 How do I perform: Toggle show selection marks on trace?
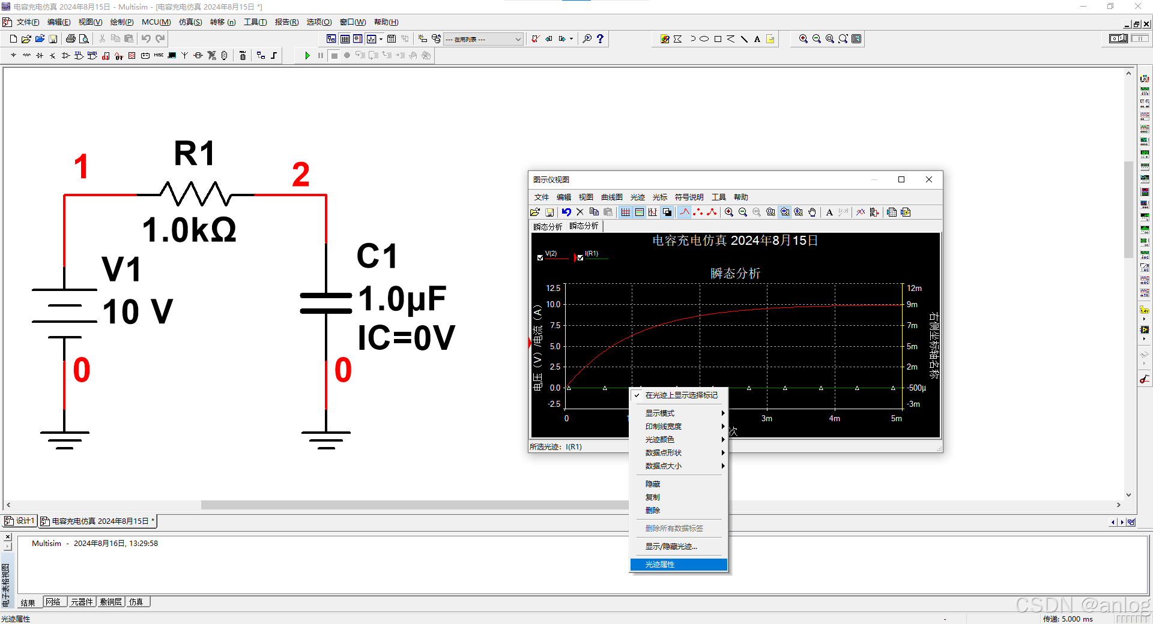point(679,395)
